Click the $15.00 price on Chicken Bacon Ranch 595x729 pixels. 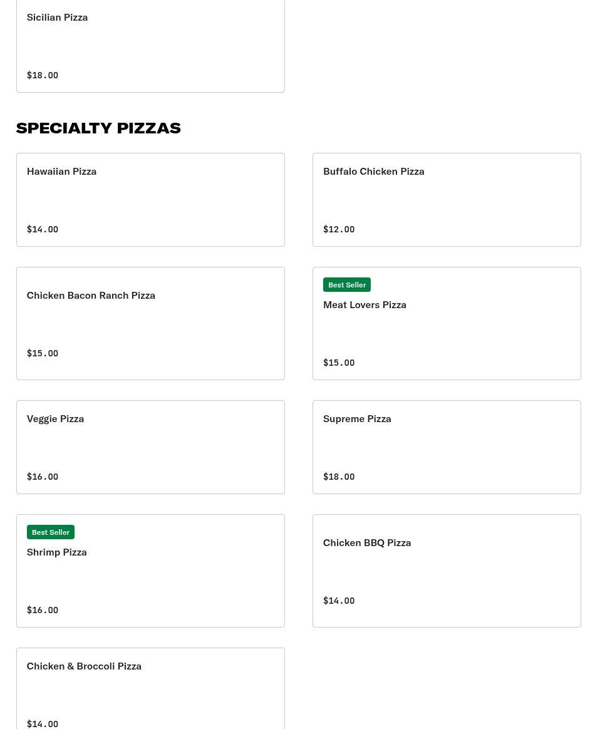tap(43, 353)
